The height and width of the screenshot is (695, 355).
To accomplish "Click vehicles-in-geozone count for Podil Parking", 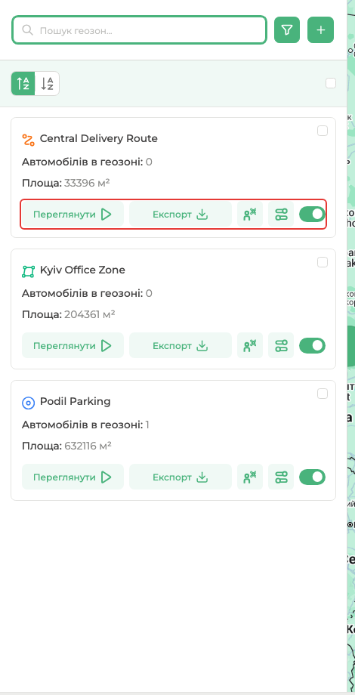I will coord(147,425).
